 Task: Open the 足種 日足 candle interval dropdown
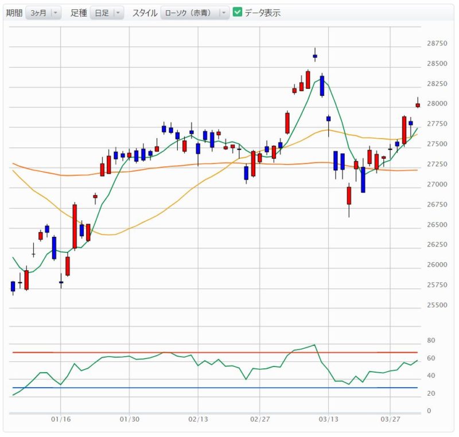[x=107, y=13]
